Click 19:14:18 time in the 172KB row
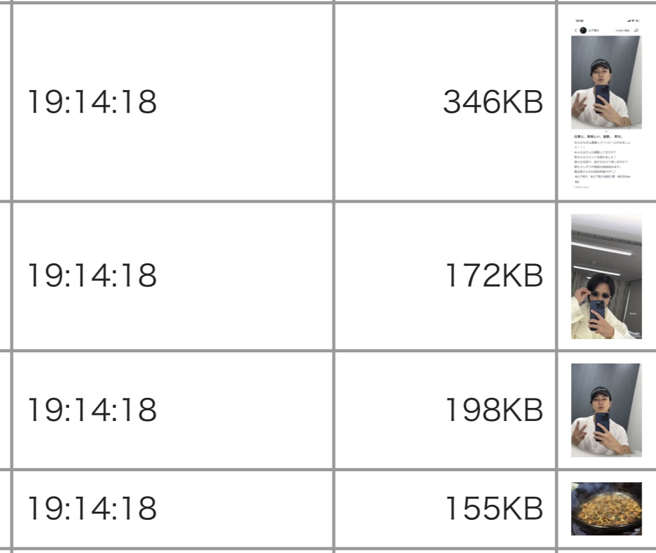The width and height of the screenshot is (656, 553). [x=93, y=275]
